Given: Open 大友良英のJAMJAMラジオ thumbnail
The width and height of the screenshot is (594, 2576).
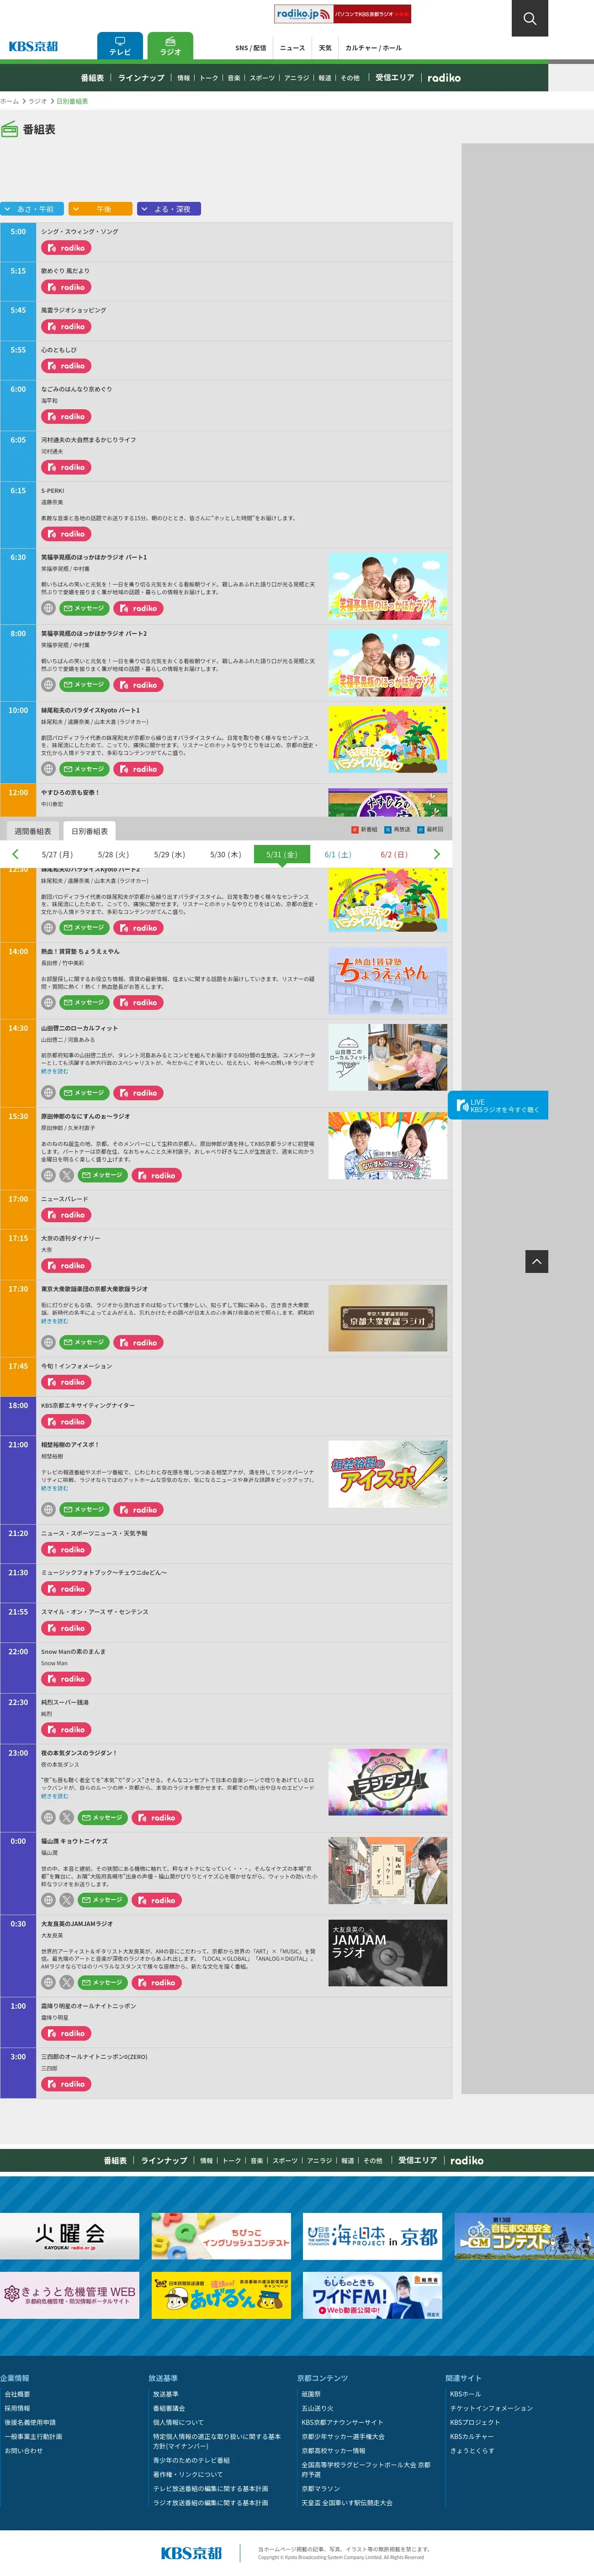Looking at the screenshot, I should click(388, 1953).
